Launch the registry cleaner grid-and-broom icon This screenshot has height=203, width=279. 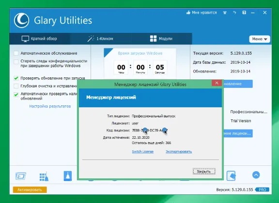click(44, 176)
